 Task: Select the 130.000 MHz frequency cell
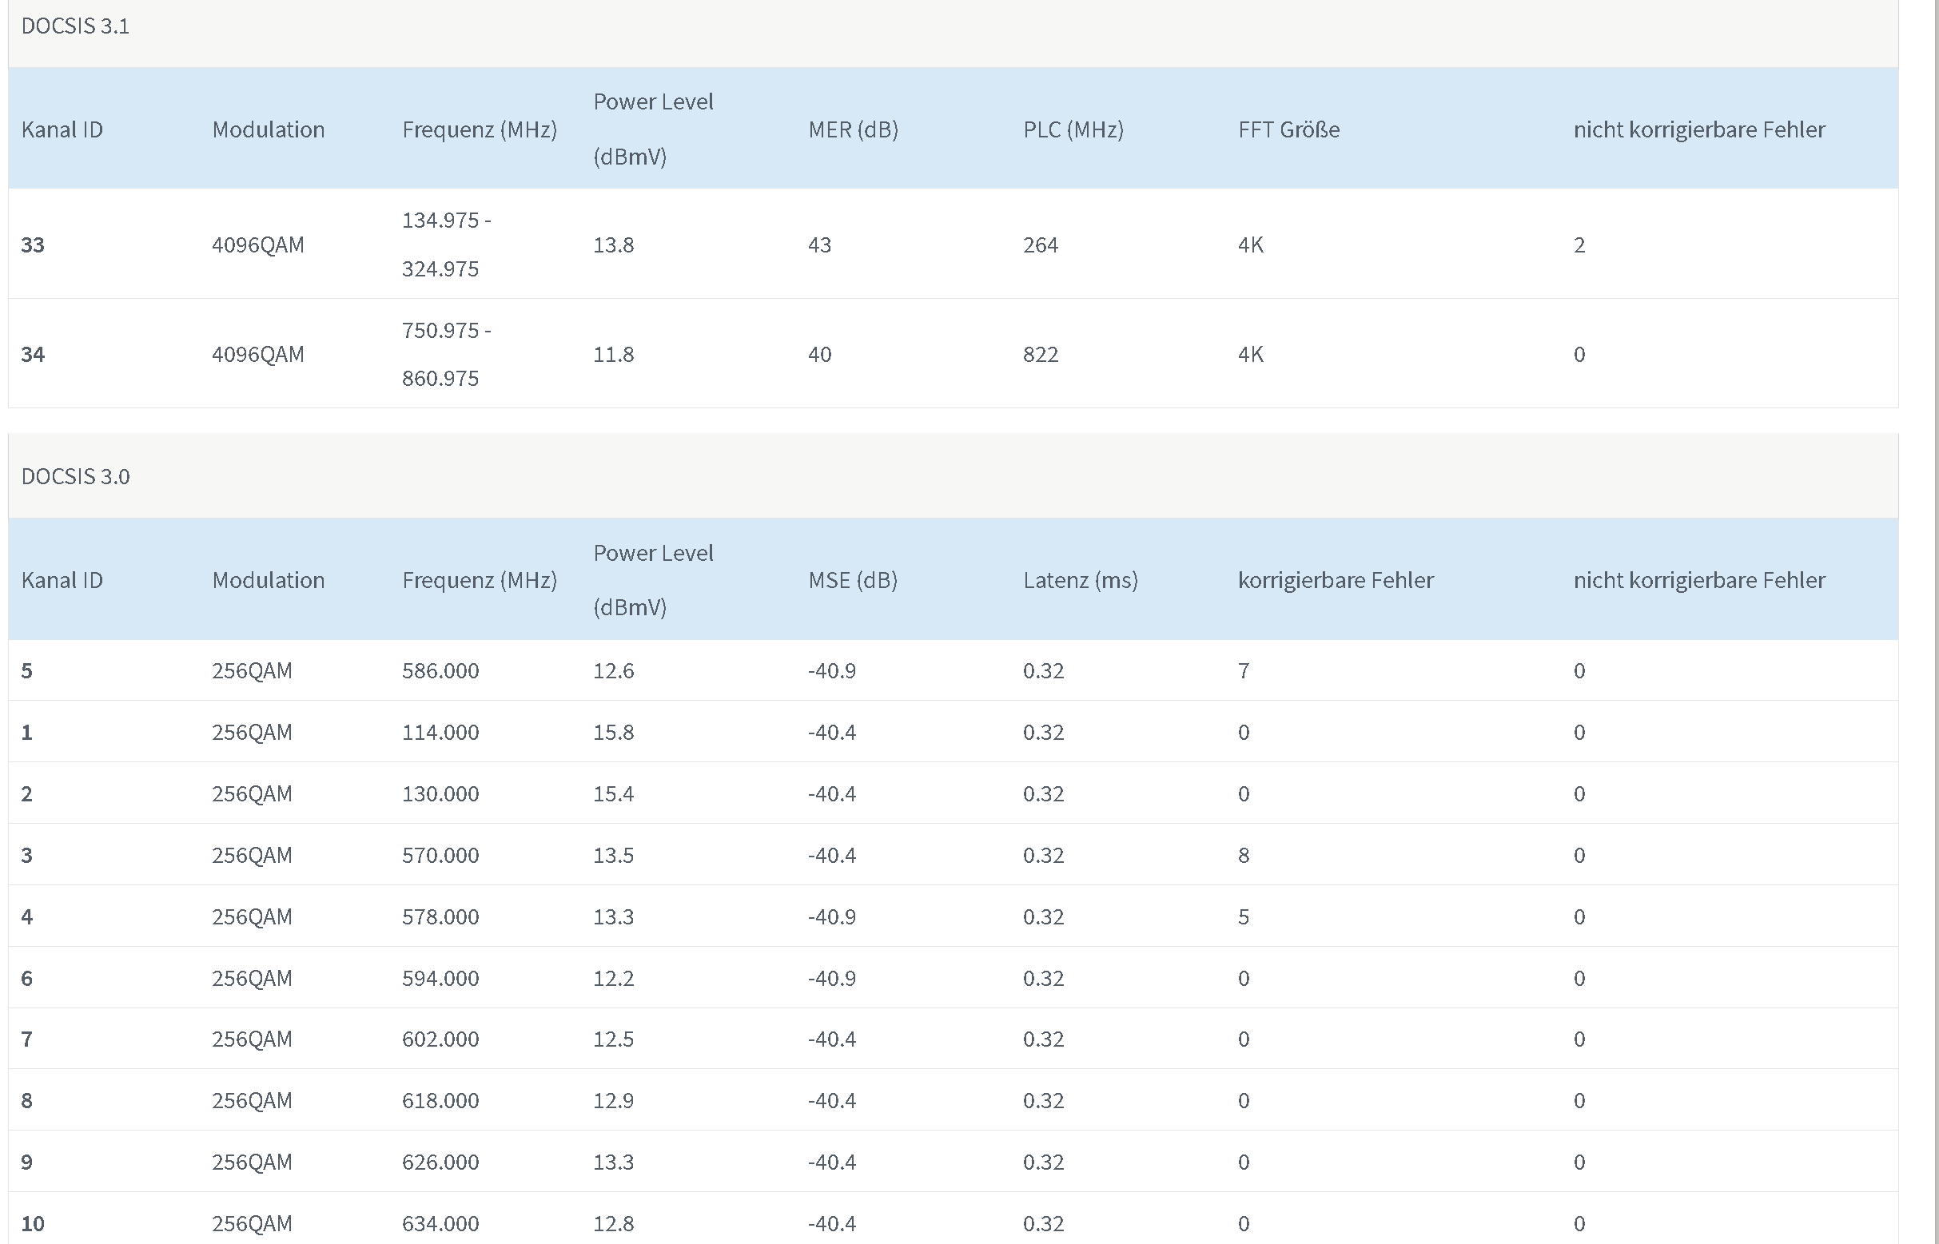[x=440, y=793]
